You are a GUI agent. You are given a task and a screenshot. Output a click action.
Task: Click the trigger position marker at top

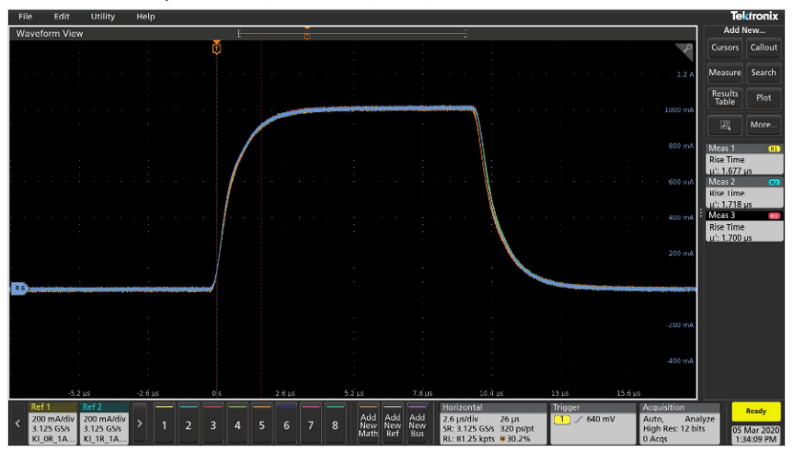(x=216, y=47)
